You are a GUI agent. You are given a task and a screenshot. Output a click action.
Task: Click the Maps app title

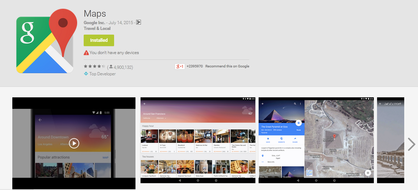click(x=95, y=14)
